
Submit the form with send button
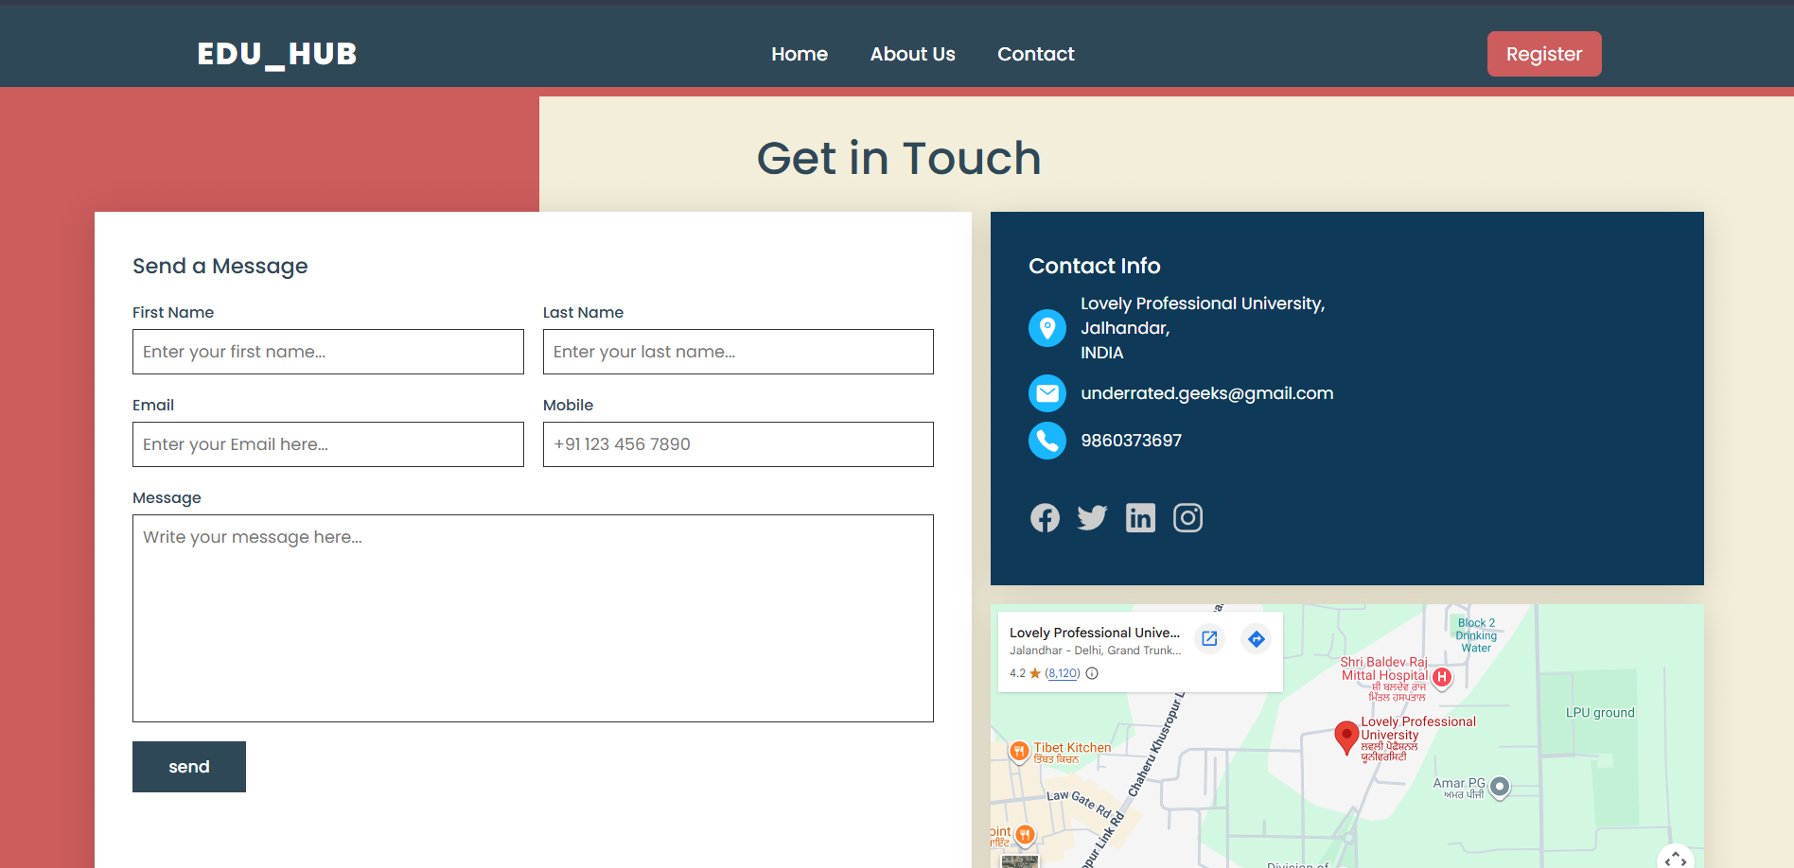click(x=188, y=766)
